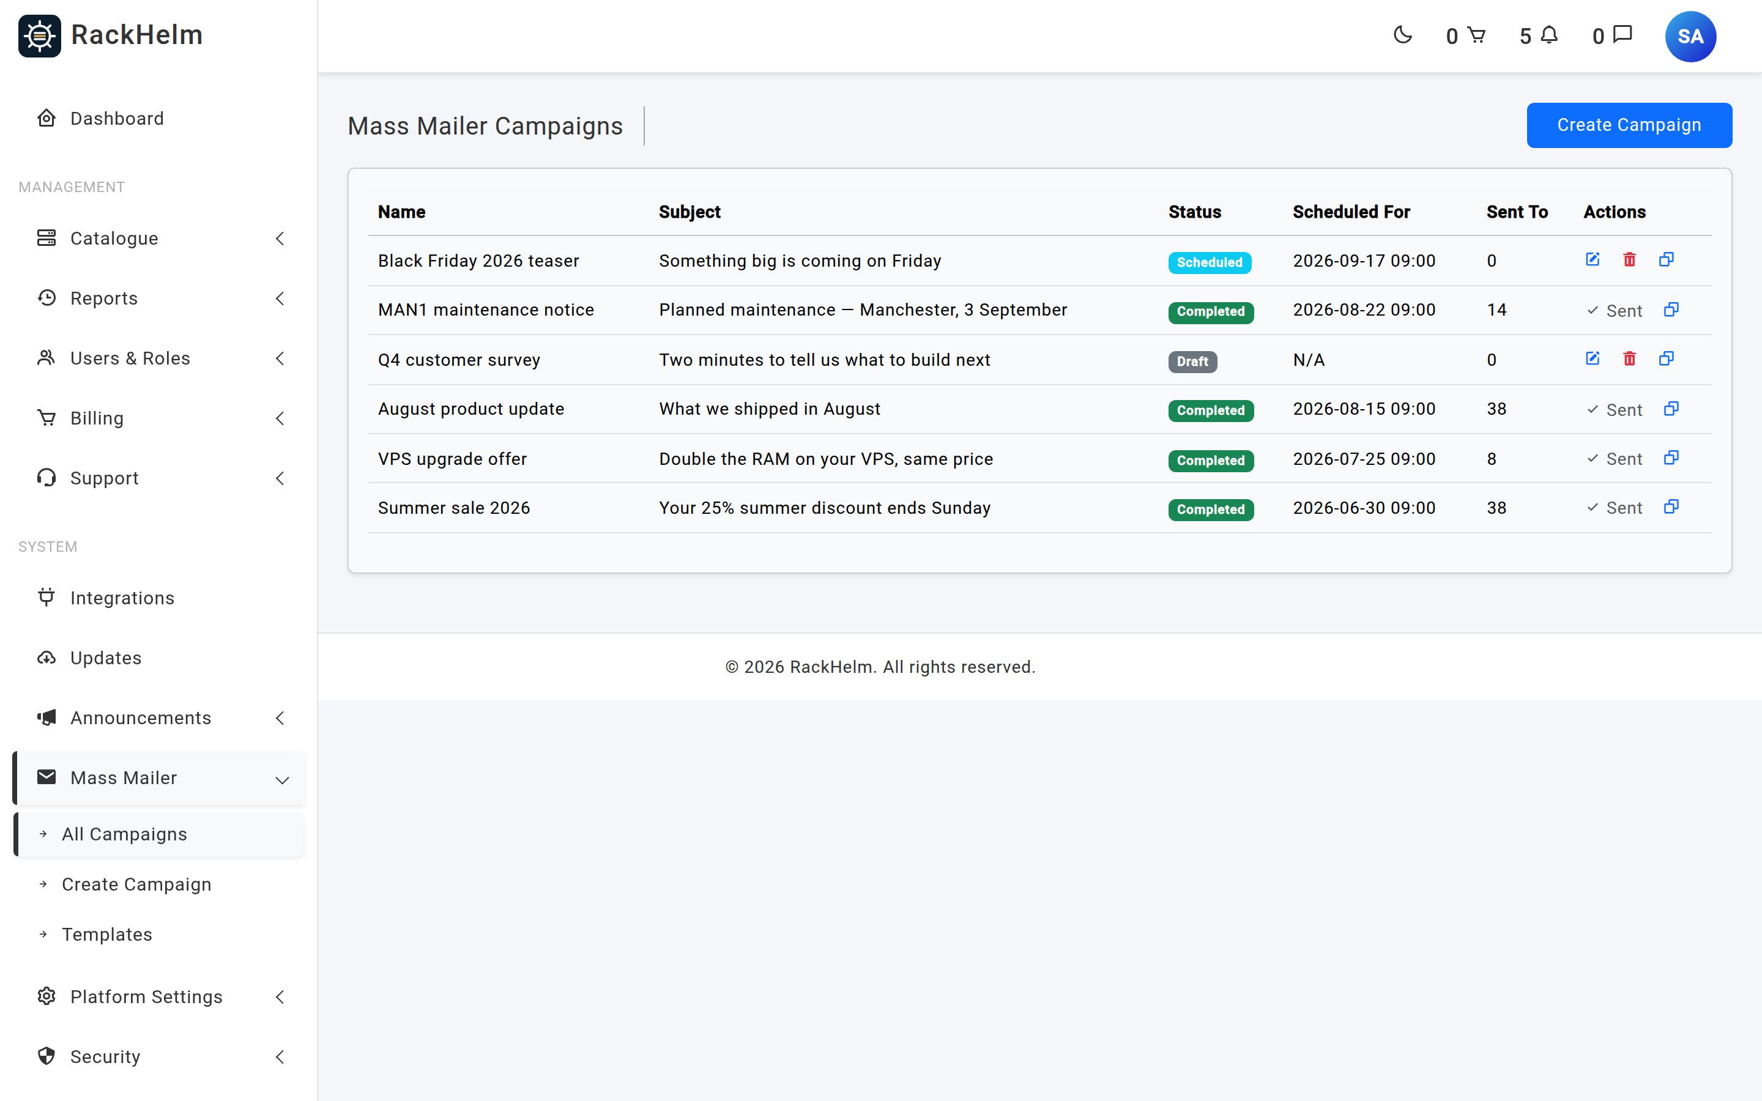
Task: Click the blue Create Campaign button
Action: point(1629,125)
